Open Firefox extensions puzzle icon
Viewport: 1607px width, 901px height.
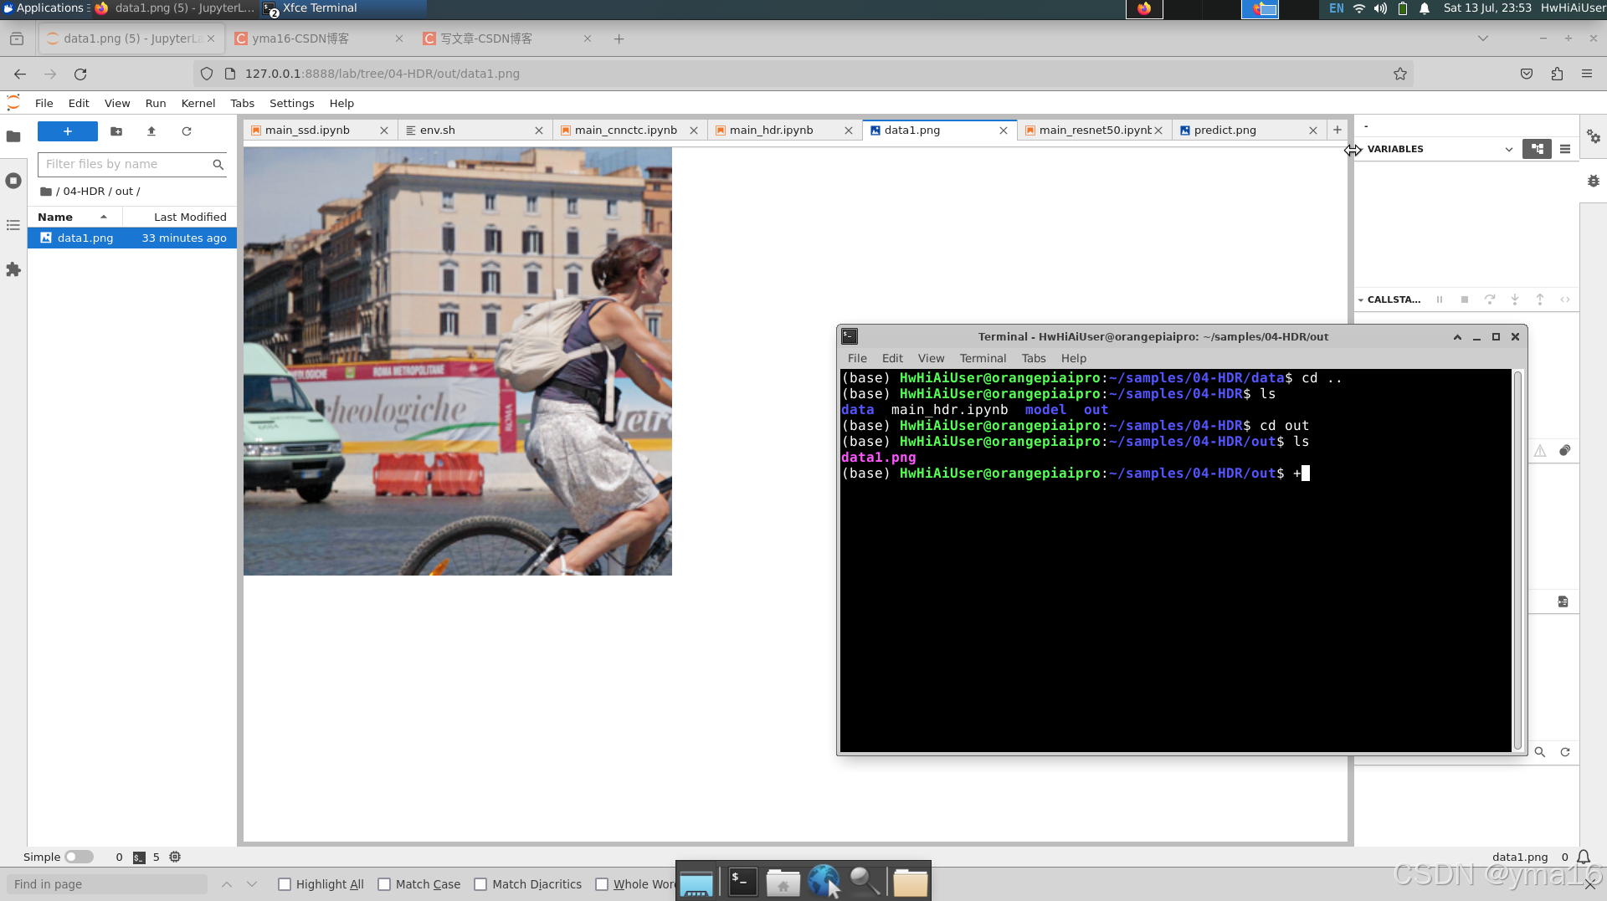(1557, 74)
